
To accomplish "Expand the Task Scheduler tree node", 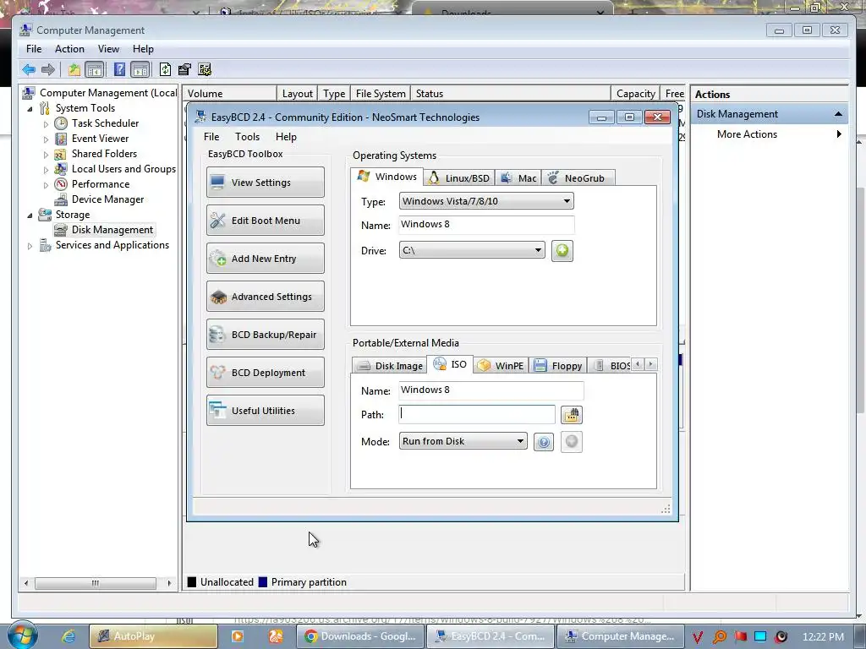I will (x=46, y=124).
